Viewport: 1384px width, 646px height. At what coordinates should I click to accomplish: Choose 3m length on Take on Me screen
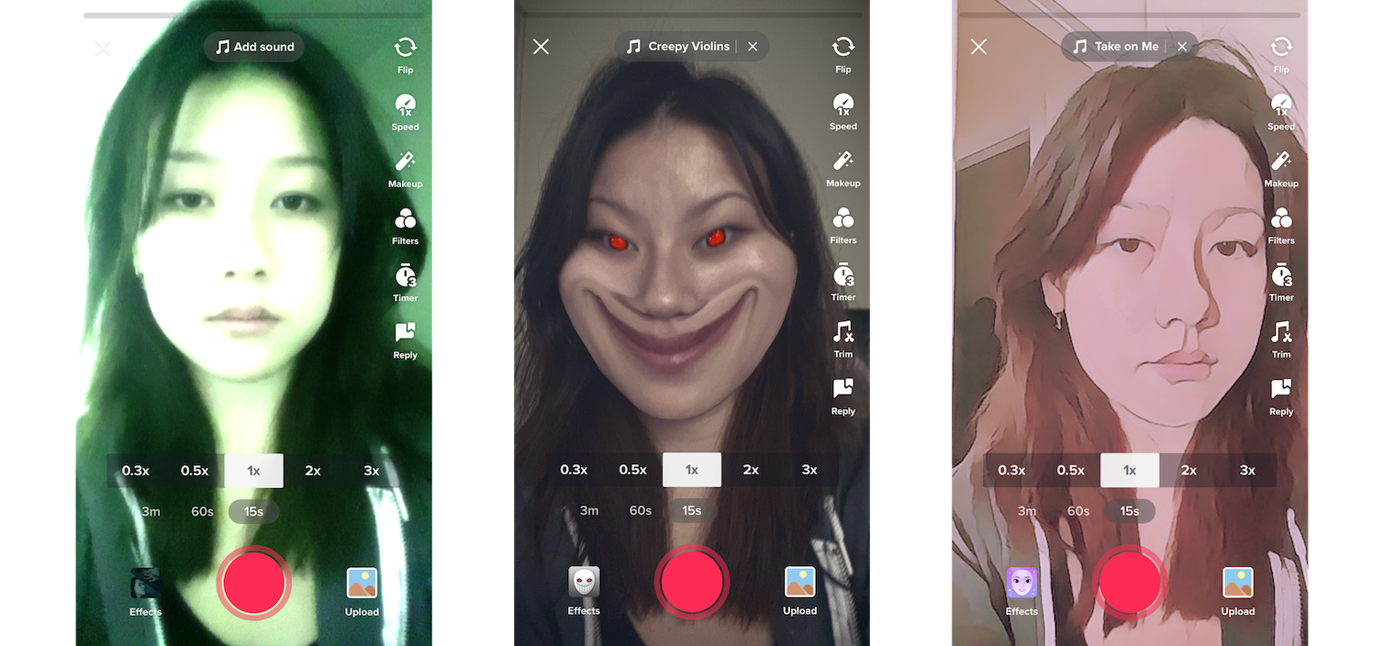click(1027, 510)
